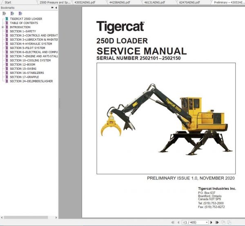Click the SERIAL NUMBER 2502101–2502150 line
The image size is (245, 226).
pyautogui.click(x=138, y=58)
